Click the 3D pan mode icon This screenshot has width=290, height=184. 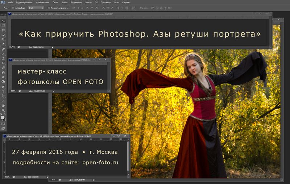[161, 8]
